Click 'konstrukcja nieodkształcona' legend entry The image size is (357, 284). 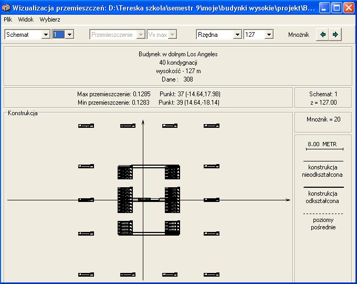tap(323, 171)
